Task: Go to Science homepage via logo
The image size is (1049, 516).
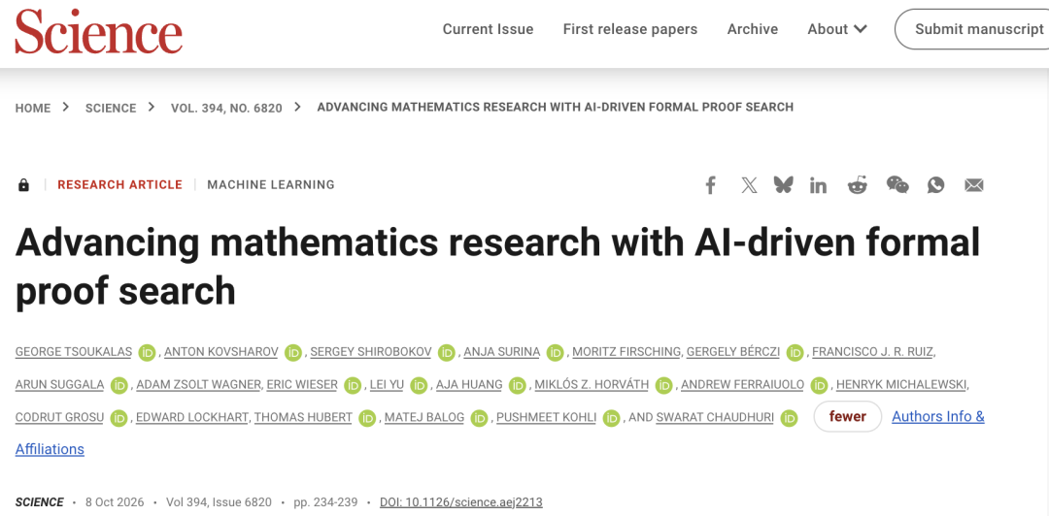Action: 98,33
